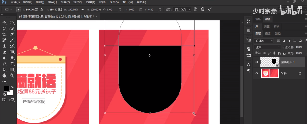Select the Path Selection arrow tool
This screenshot has height=124, width=307.
(4, 70)
